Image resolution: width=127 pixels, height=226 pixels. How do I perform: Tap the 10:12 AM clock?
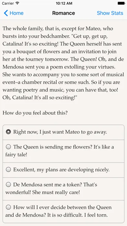coord(64,3)
